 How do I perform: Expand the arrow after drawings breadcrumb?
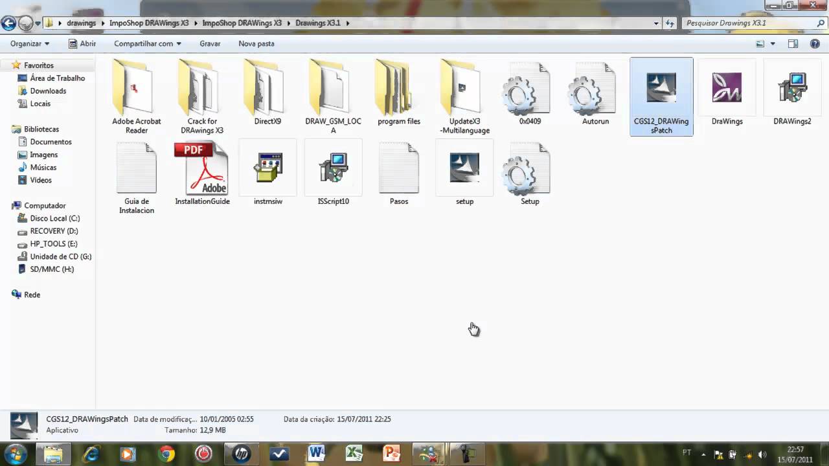pos(102,23)
